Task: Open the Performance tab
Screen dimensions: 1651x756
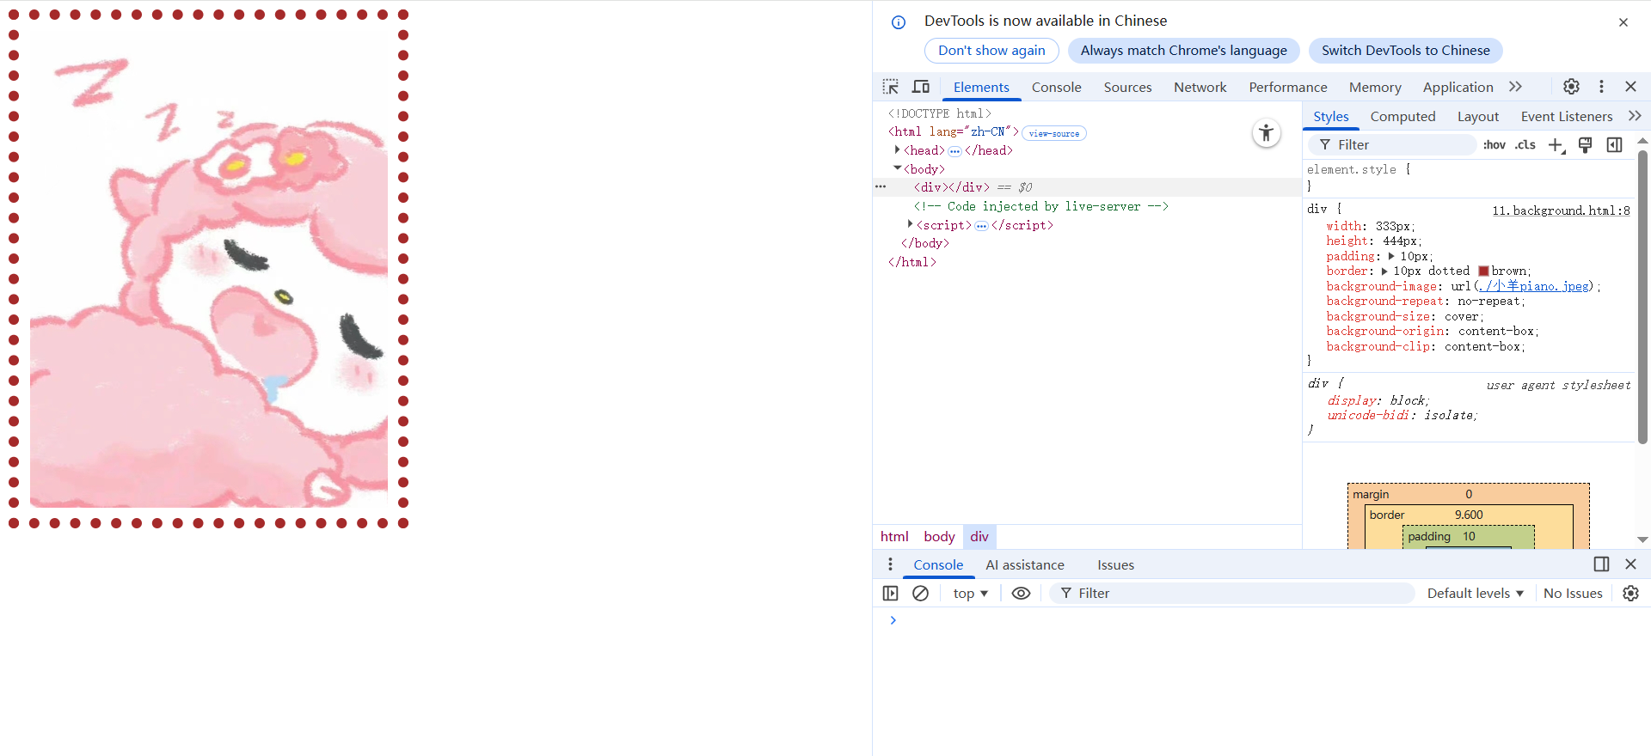Action: coord(1287,87)
